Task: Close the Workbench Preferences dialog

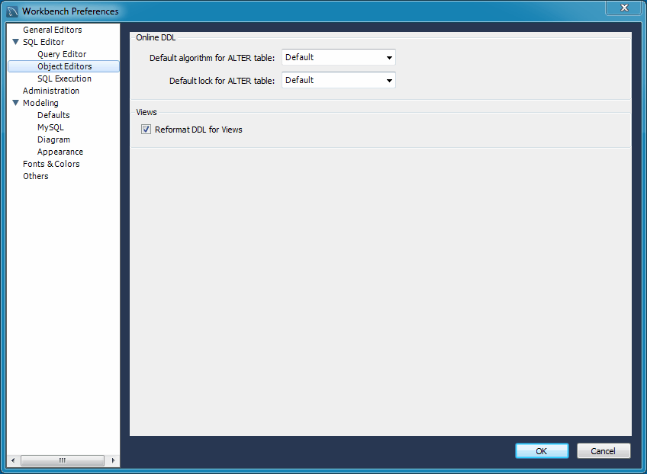Action: (x=624, y=8)
